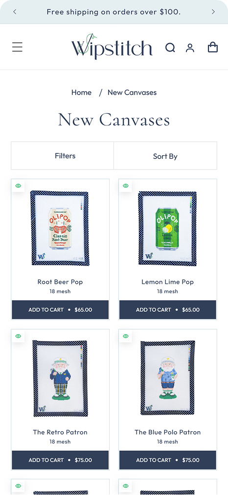The height and width of the screenshot is (495, 228).
Task: Quick view eye icon on Blue Polo Patron
Action: 126,336
